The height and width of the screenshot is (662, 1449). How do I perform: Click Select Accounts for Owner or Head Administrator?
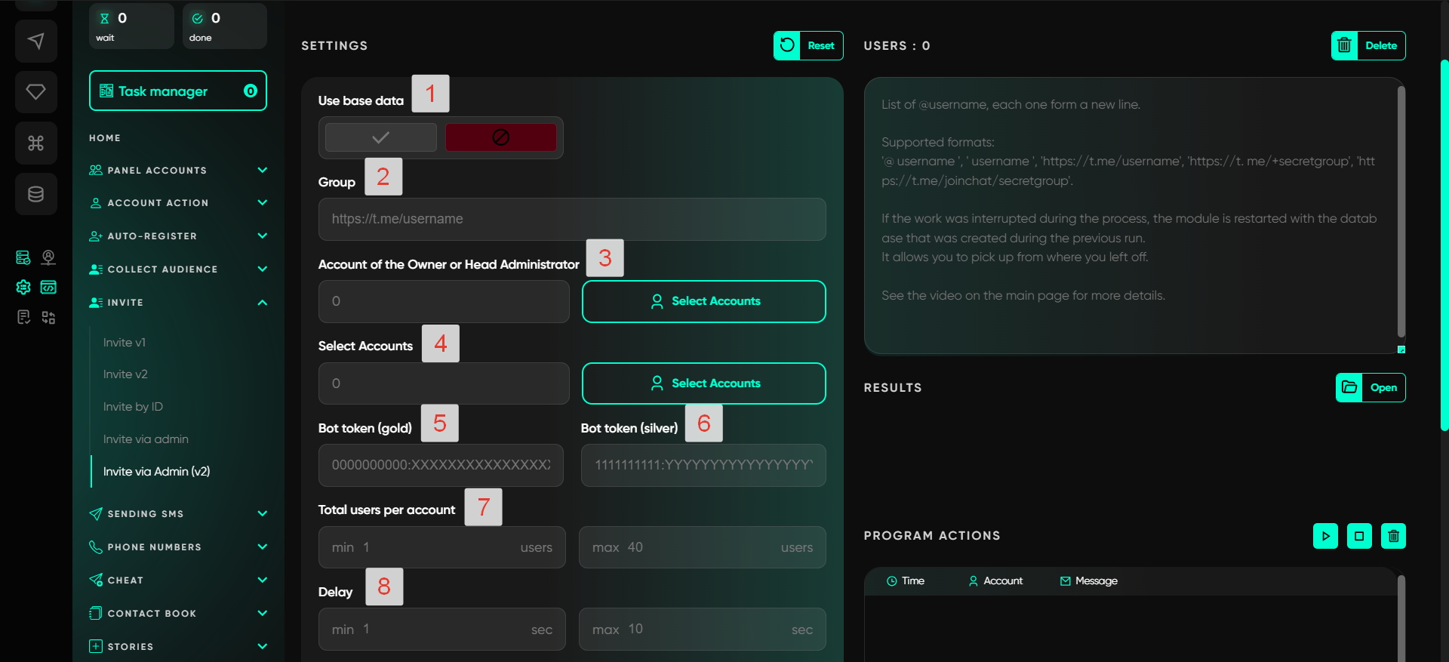(703, 301)
